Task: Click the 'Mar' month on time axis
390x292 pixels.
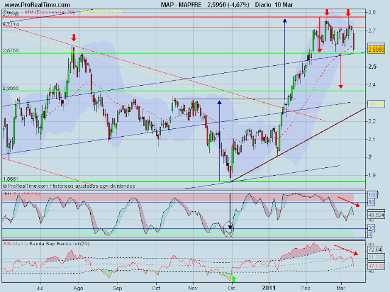Action: pyautogui.click(x=341, y=288)
